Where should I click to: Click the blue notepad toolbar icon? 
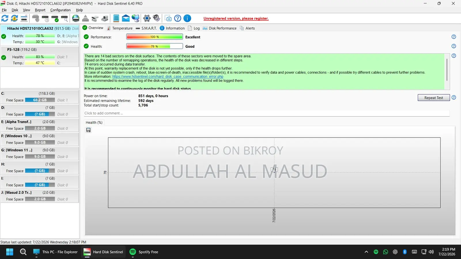pyautogui.click(x=116, y=18)
